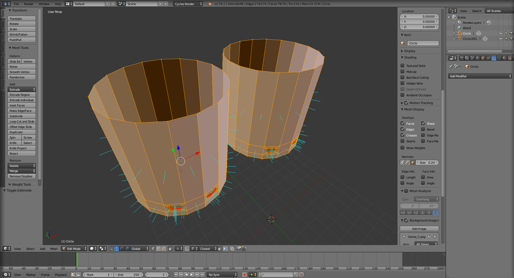Open the Mesh Data properties tab (triangle icon)
The image size is (514, 278).
point(499,58)
